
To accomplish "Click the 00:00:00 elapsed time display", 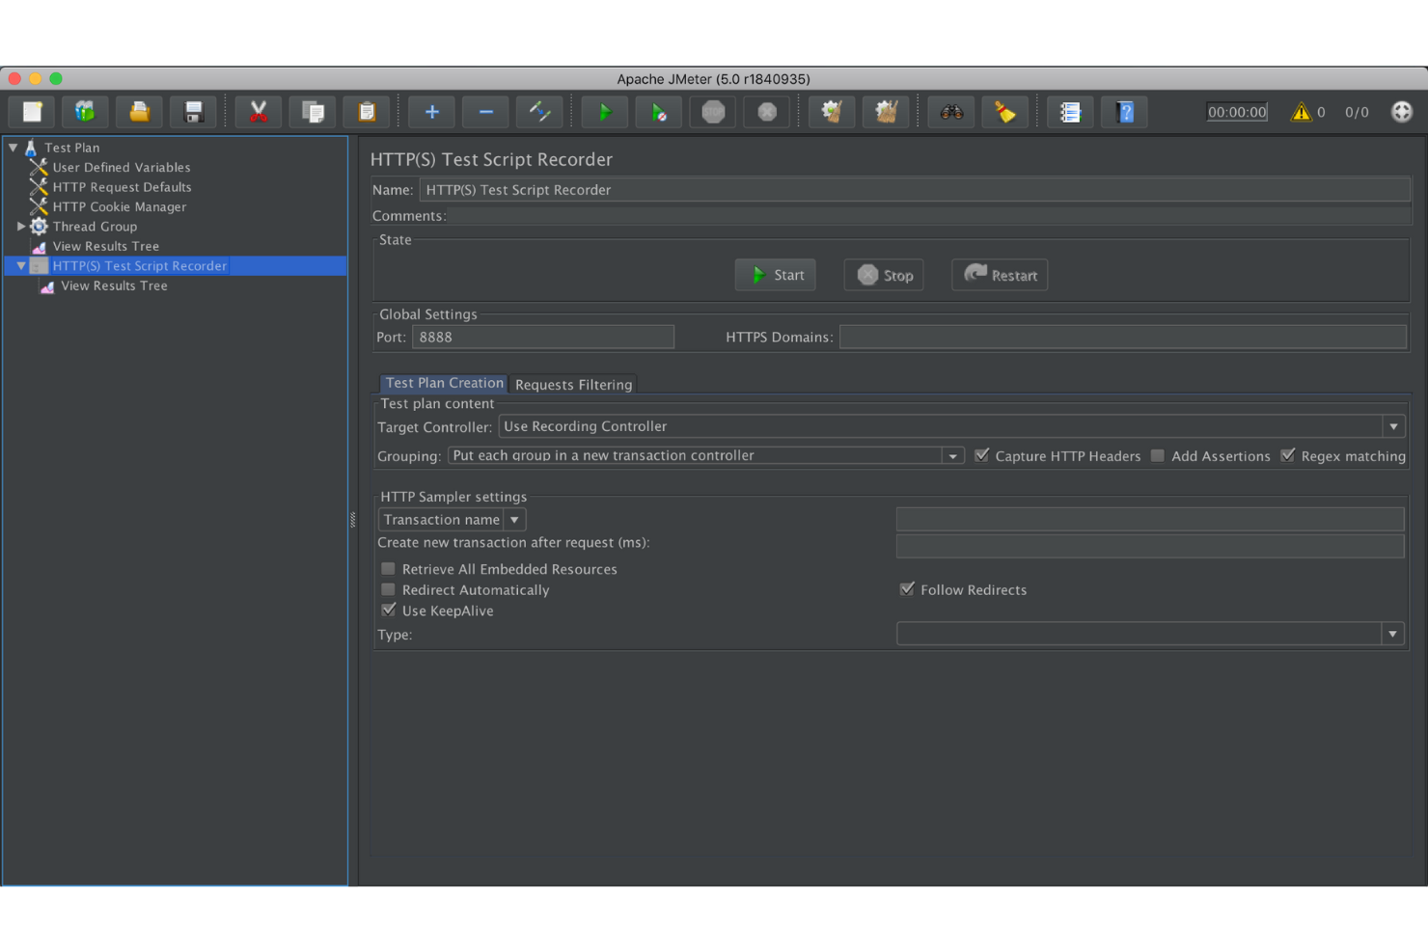I will pos(1237,112).
